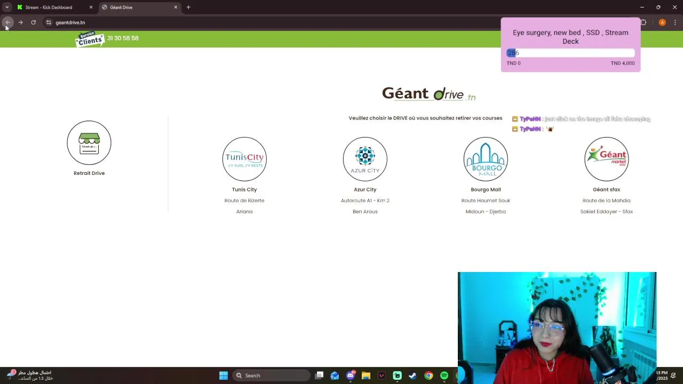Open the green Kick taskbar app
The height and width of the screenshot is (384, 683).
(397, 375)
